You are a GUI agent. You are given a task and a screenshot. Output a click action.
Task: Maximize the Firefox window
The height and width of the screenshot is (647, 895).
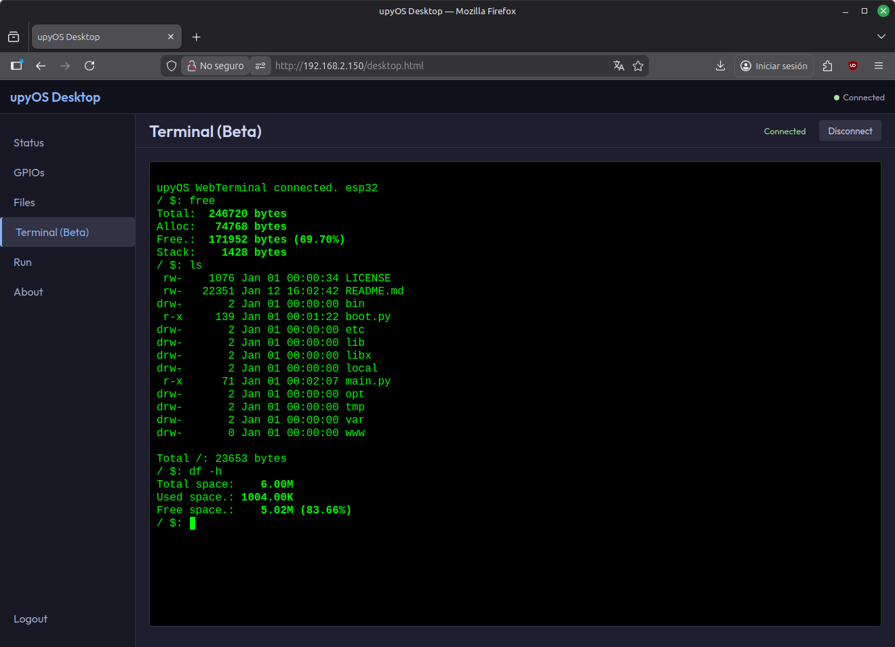coord(864,11)
